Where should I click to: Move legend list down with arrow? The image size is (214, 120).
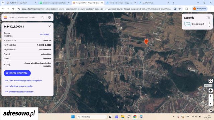pyautogui.click(x=209, y=26)
